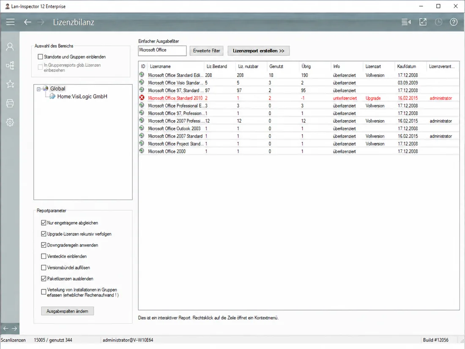Select row Microsoft Office Standard 2010

pyautogui.click(x=299, y=98)
